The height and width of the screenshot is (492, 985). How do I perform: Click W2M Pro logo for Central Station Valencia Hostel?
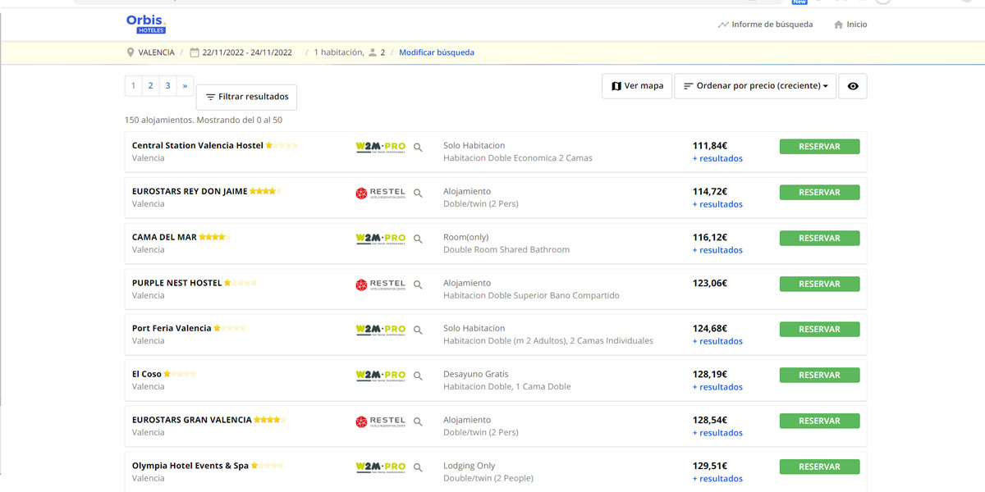click(381, 147)
